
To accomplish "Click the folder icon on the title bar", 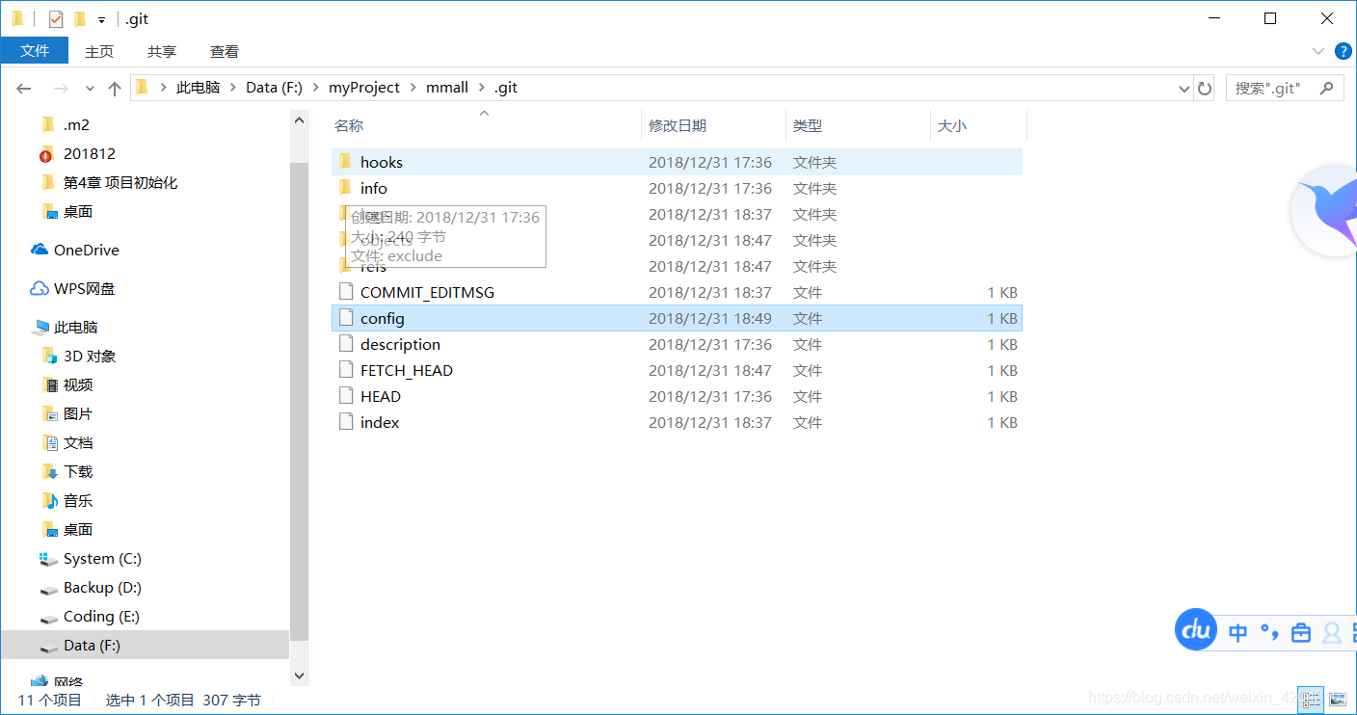I will tap(16, 17).
